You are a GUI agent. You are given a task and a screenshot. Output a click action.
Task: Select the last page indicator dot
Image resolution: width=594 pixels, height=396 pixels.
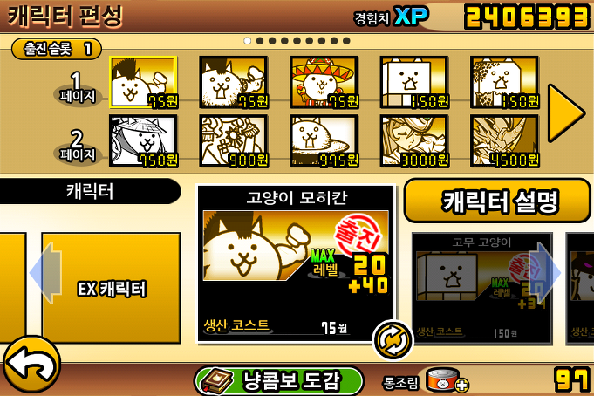pyautogui.click(x=346, y=40)
